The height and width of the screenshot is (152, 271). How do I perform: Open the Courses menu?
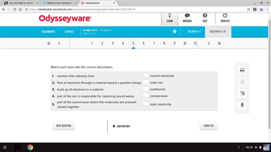[x=69, y=31]
